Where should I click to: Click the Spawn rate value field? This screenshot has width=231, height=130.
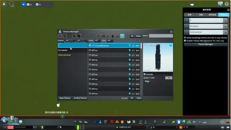coord(169,78)
